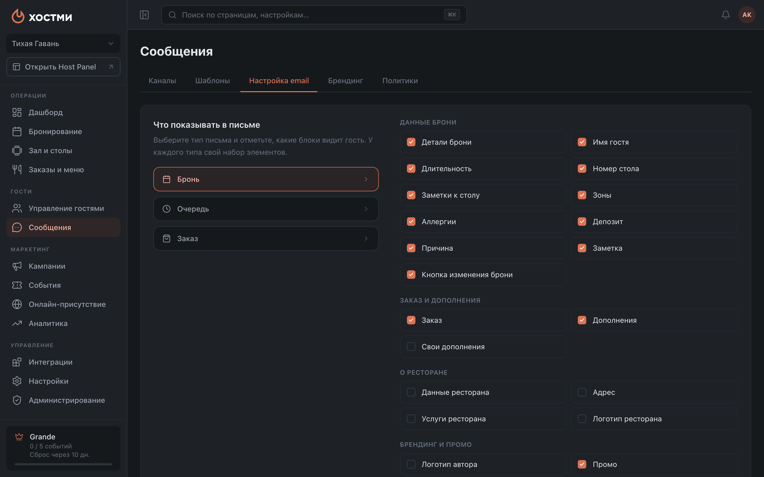764x477 pixels.
Task: Check the Логотип автора checkbox
Action: pyautogui.click(x=411, y=464)
